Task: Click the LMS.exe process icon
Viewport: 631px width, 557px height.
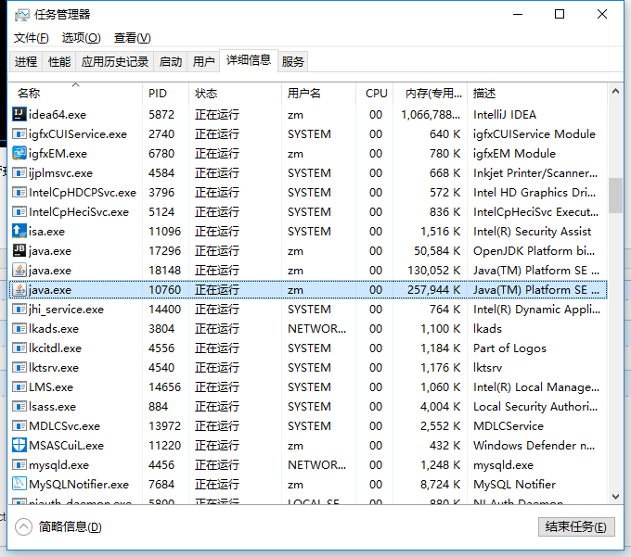Action: coord(19,386)
